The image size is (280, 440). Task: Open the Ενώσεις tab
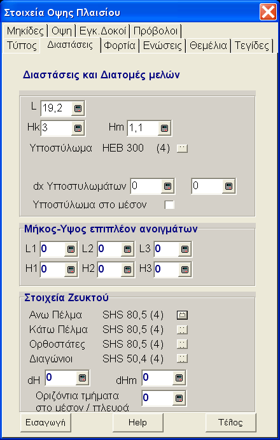click(x=162, y=45)
